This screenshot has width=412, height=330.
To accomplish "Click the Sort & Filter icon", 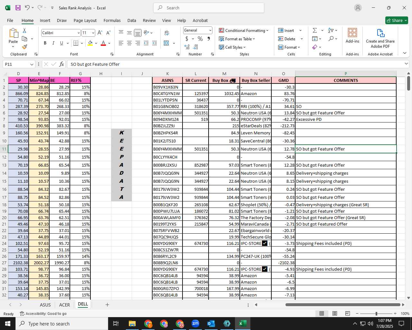I will click(x=331, y=30).
